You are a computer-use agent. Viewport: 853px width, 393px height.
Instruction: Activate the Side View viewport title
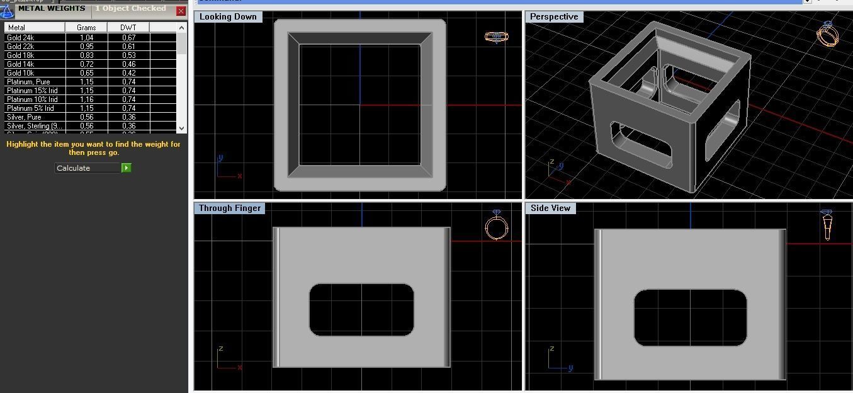point(550,208)
